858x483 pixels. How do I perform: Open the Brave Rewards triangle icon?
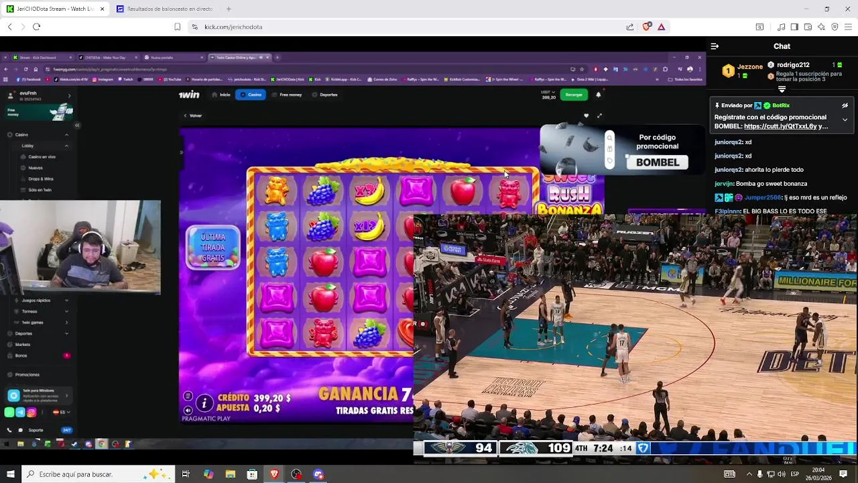coord(661,27)
